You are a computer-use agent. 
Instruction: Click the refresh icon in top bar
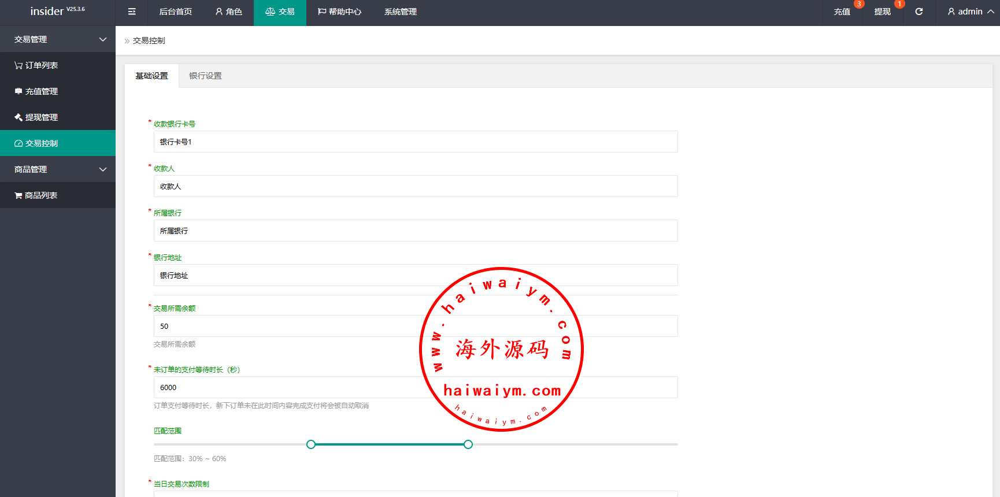[919, 12]
